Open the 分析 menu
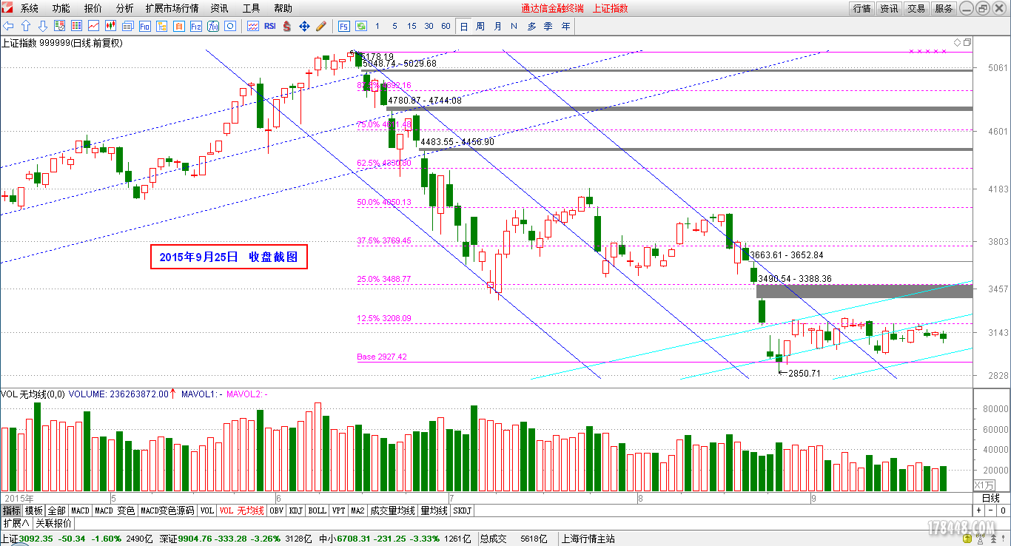Screen dimensions: 1011x546 125,8
